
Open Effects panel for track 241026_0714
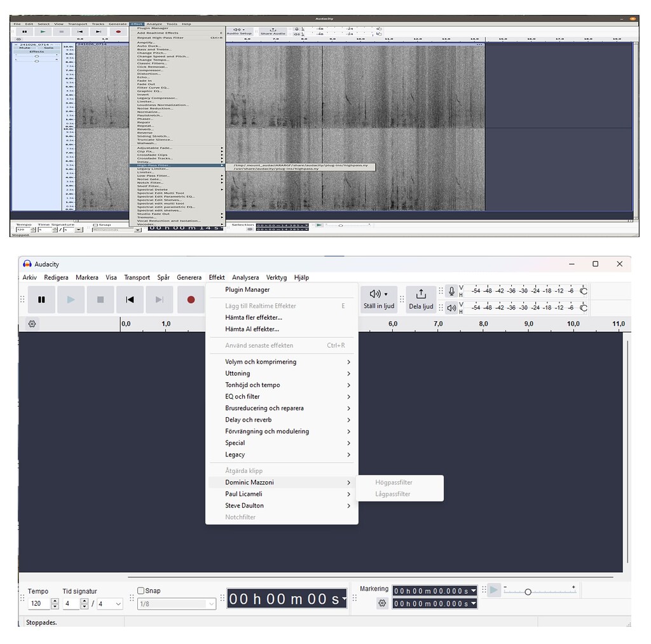click(x=36, y=51)
